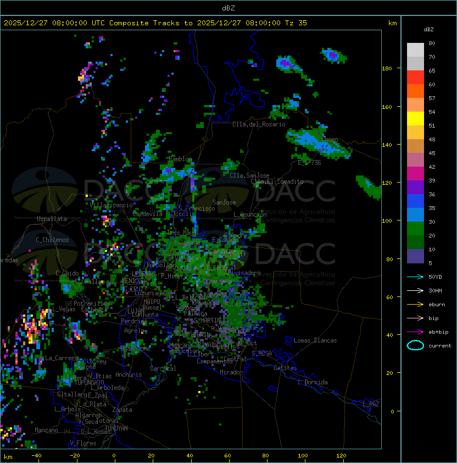This screenshot has width=457, height=463.
Task: Click the 'current' legend label
Action: point(440,346)
